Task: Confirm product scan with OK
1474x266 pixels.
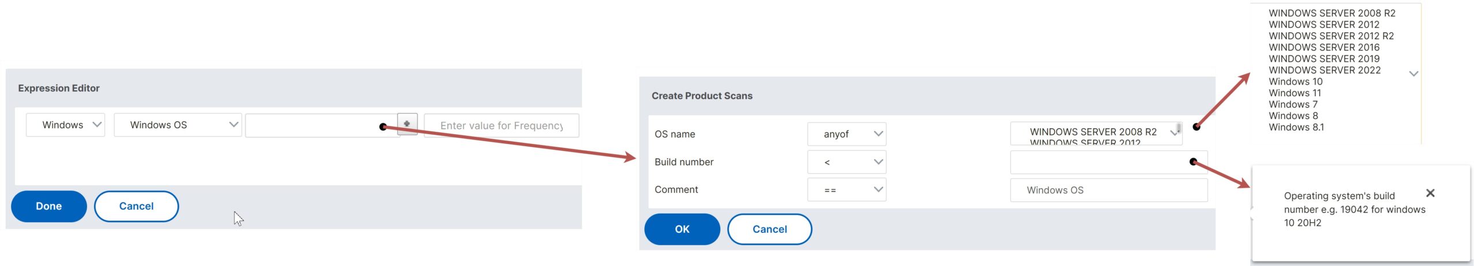Action: (682, 229)
